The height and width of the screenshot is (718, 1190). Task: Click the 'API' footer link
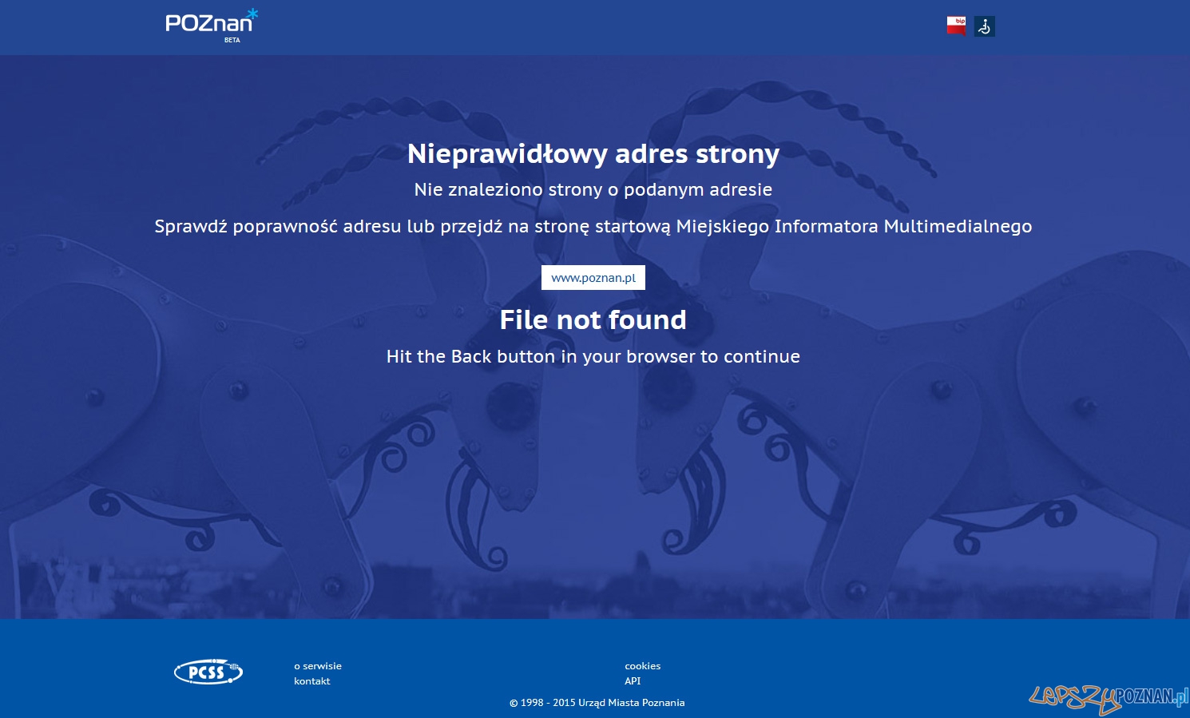633,680
